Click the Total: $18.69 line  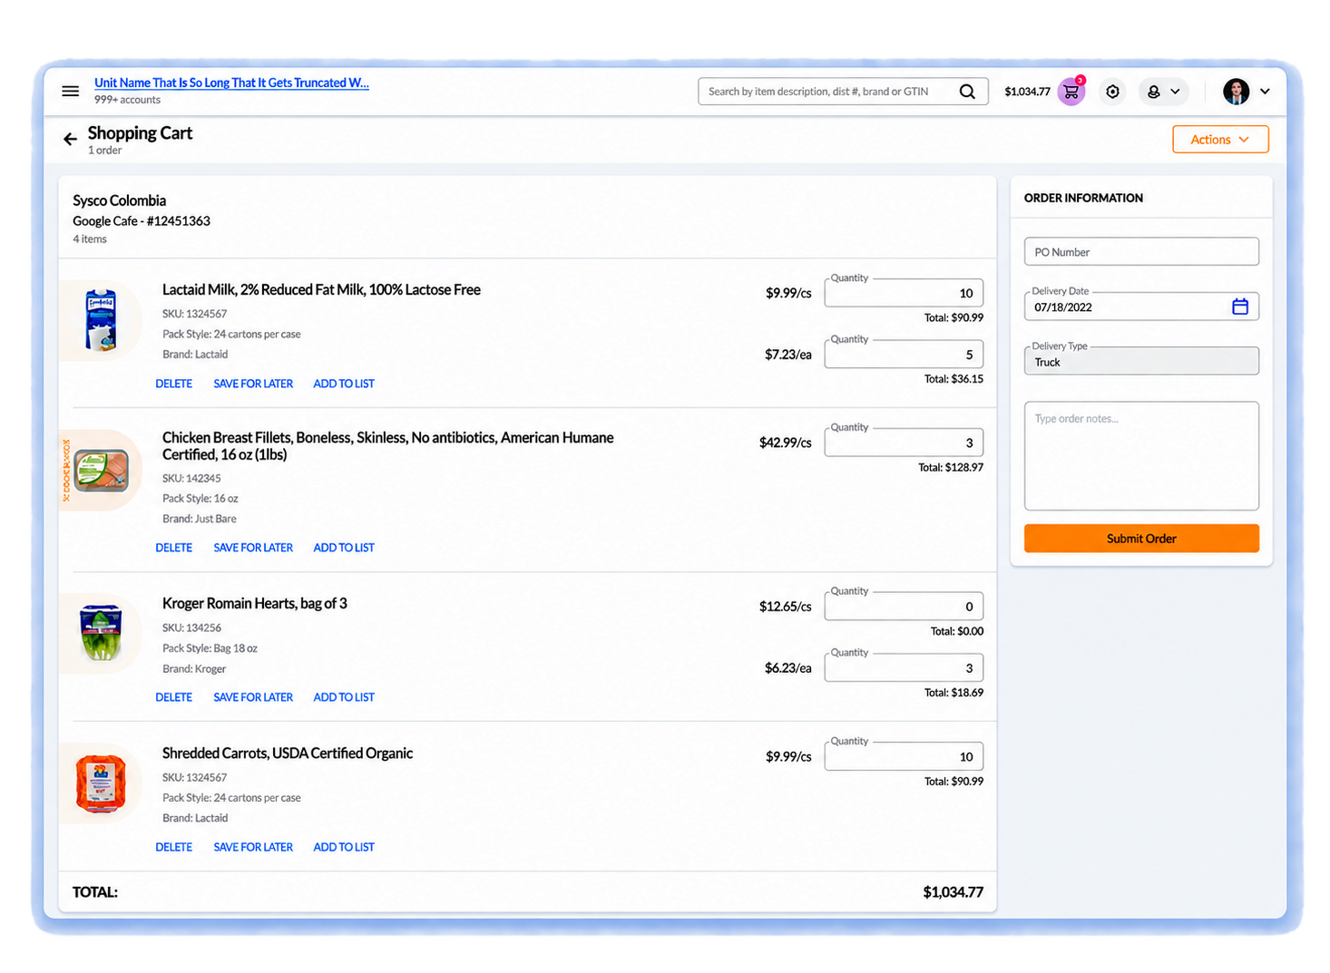point(953,692)
